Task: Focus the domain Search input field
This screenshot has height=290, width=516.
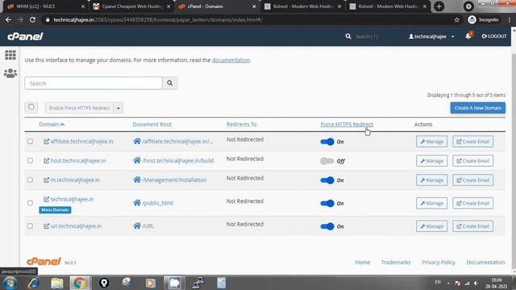Action: [94, 83]
